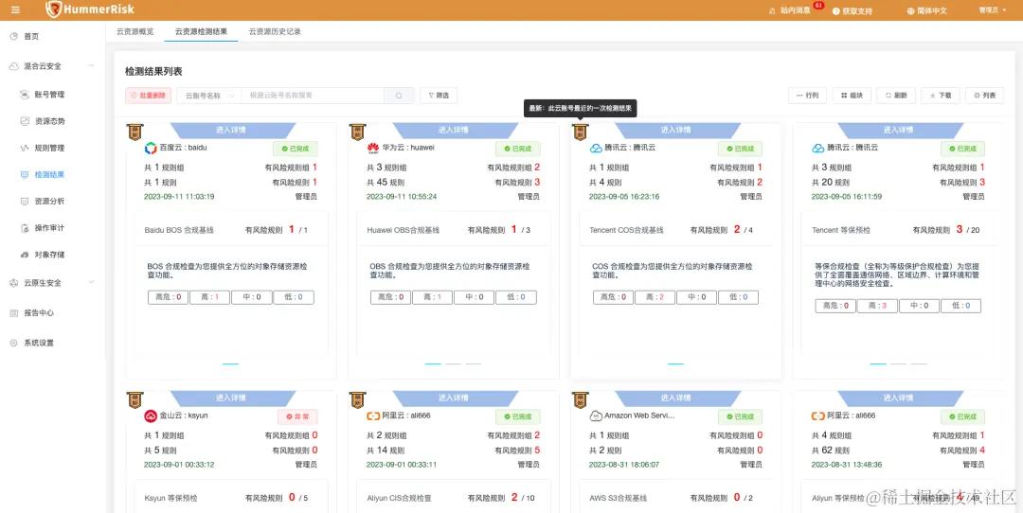Click third carousel indicator on Tencent 等保预检 card
The image size is (1023, 513).
(919, 363)
